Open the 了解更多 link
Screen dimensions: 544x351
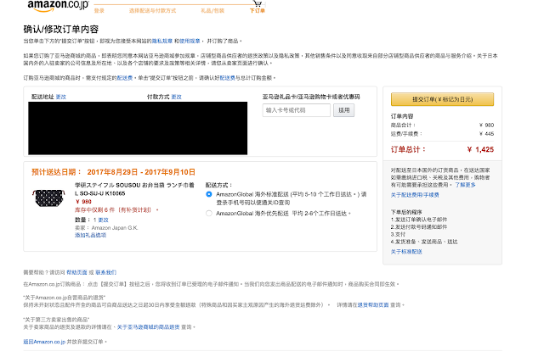[465, 185]
